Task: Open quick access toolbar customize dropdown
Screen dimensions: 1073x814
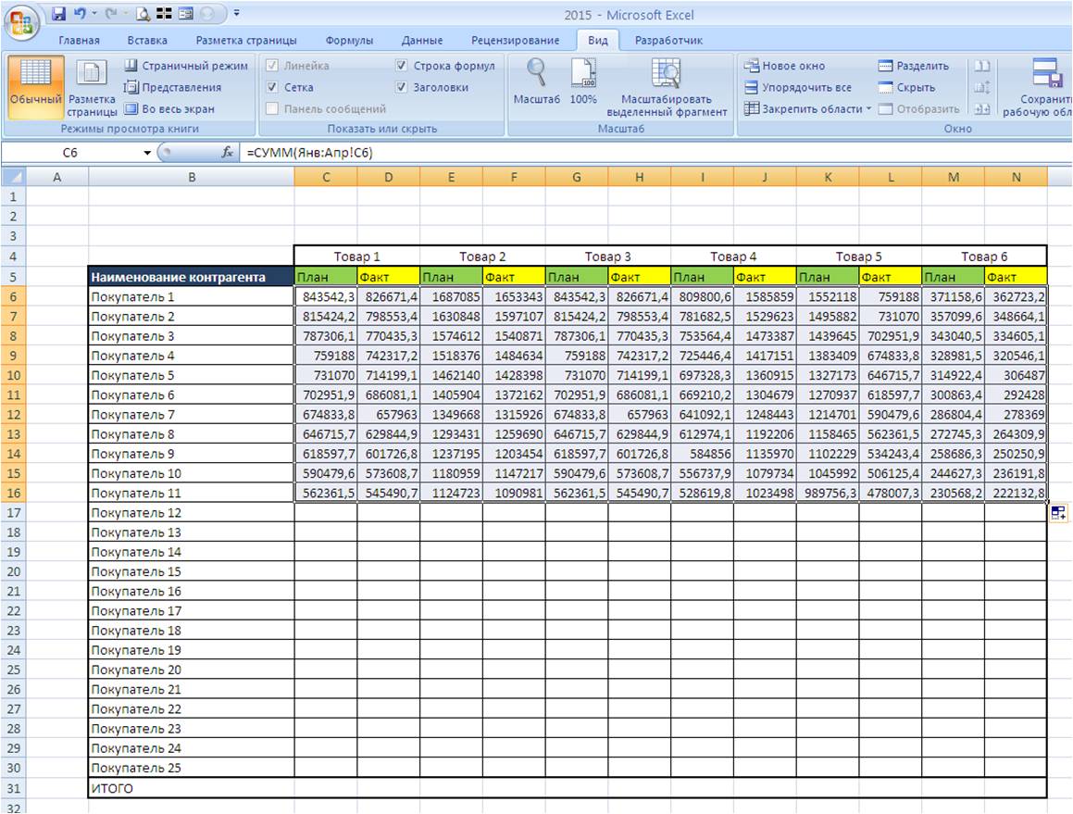Action: 237,15
